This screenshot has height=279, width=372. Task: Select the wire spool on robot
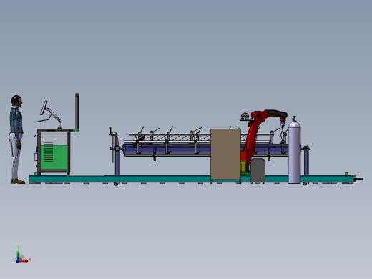tap(245, 117)
